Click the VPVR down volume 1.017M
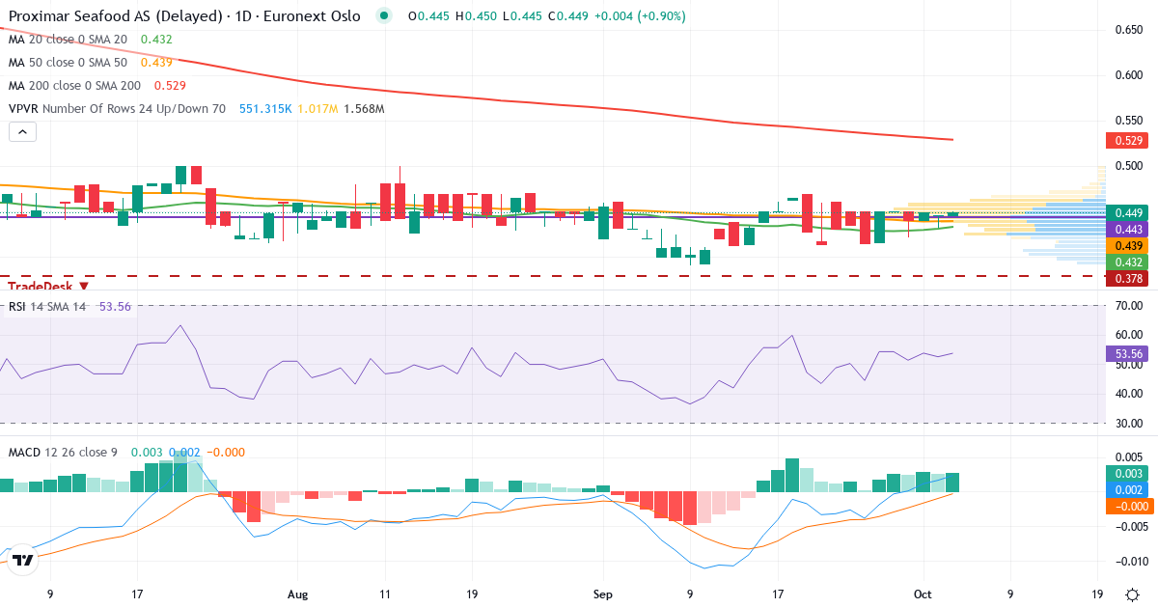This screenshot has width=1158, height=608. pos(318,109)
